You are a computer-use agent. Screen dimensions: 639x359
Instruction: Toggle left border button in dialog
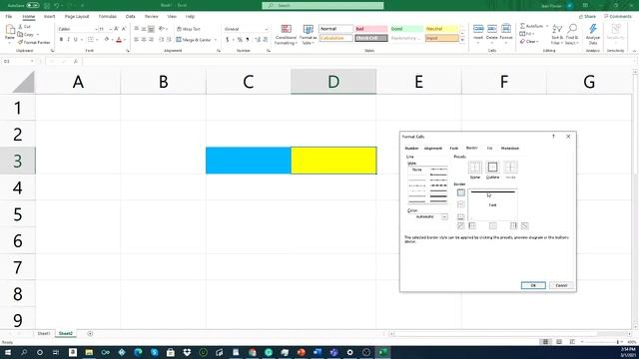point(472,225)
